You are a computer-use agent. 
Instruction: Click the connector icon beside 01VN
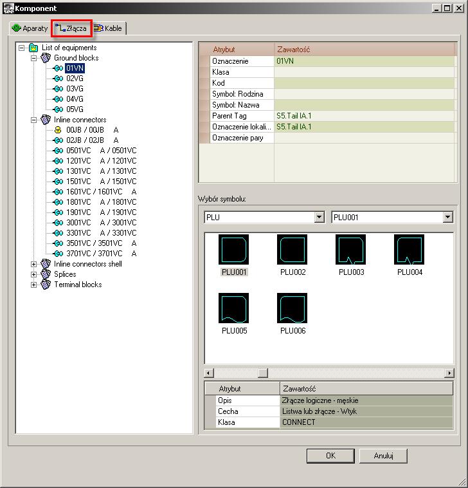[x=58, y=68]
